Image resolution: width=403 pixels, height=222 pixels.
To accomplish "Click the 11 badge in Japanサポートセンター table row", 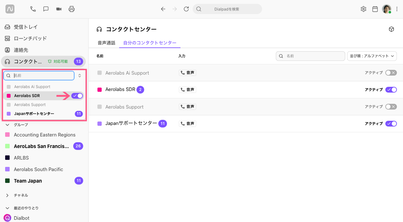I will click(163, 124).
